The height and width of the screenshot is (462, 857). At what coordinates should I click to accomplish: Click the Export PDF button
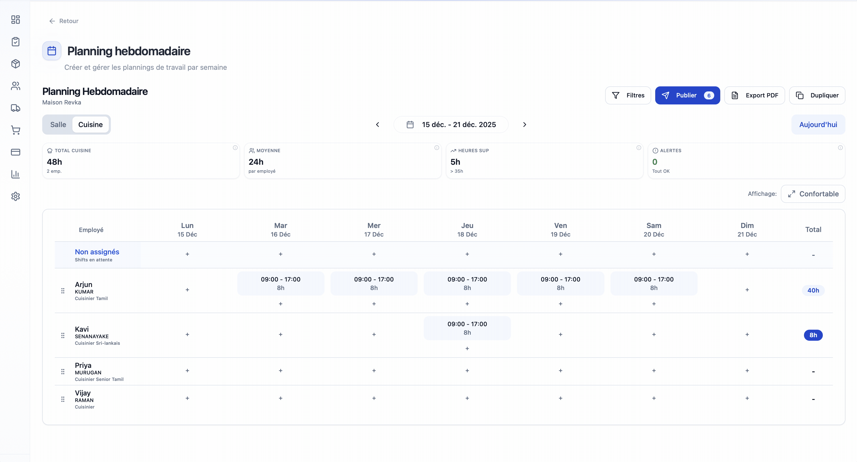tap(754, 95)
